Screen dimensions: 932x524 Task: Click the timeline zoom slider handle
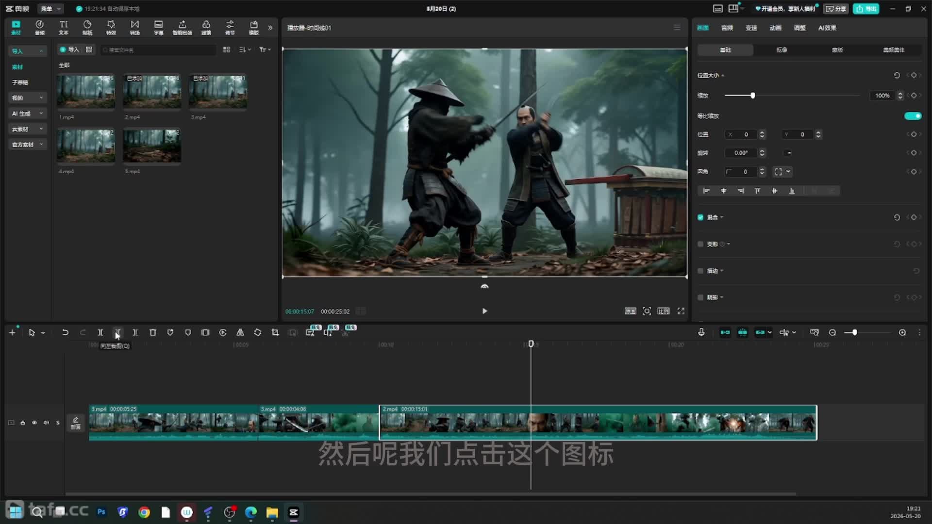854,332
